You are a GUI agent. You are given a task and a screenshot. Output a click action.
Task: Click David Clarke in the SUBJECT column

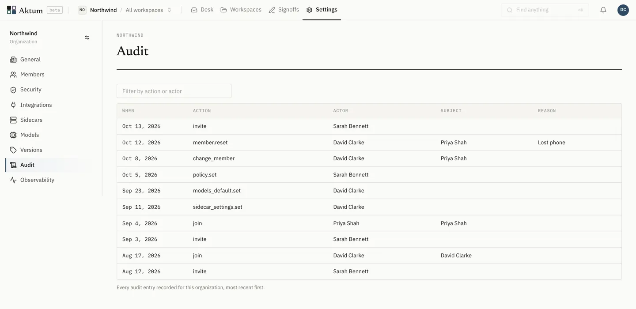point(456,256)
